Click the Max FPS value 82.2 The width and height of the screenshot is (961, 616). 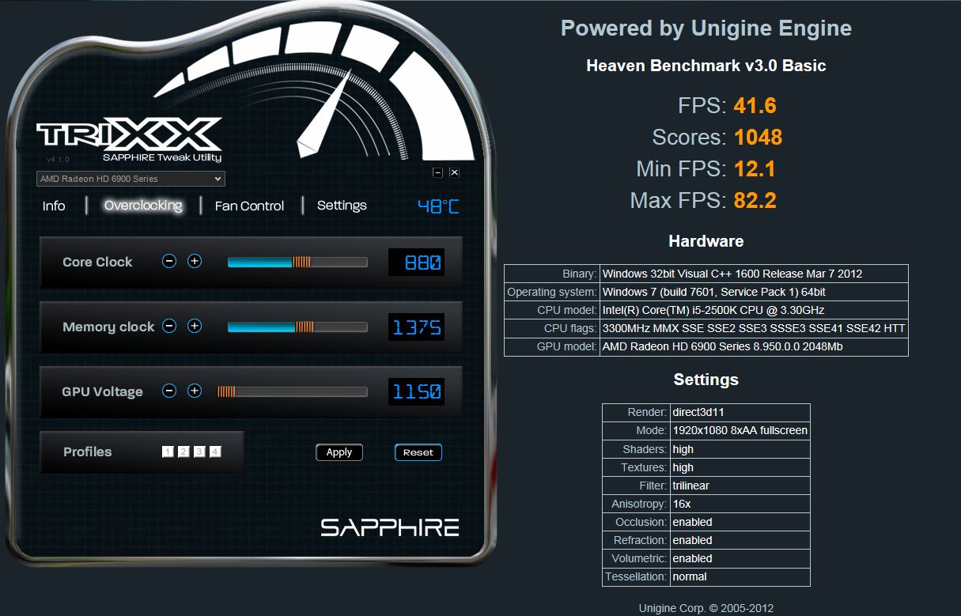coord(755,201)
